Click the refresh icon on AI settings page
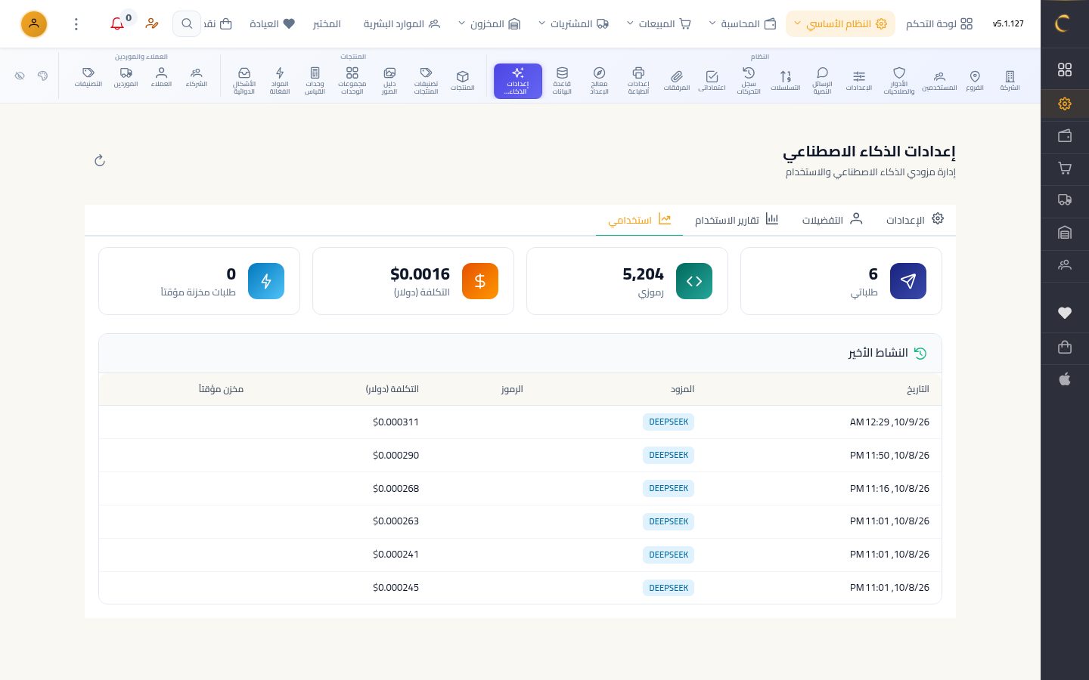Image resolution: width=1089 pixels, height=680 pixels. pyautogui.click(x=100, y=160)
